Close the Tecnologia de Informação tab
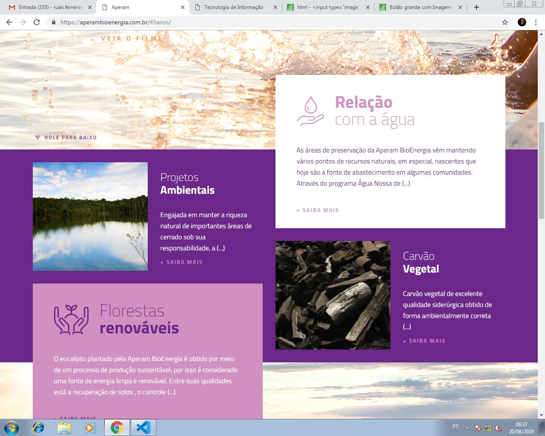 point(275,7)
